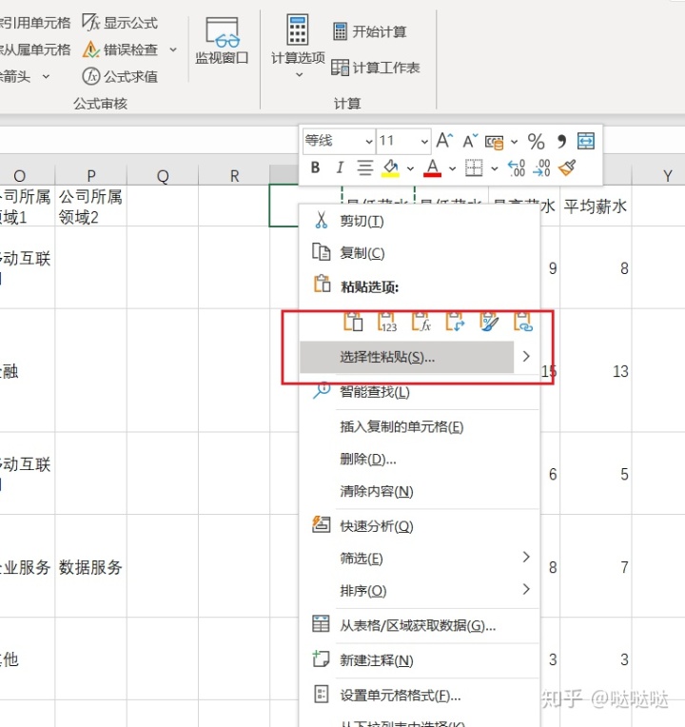Expand Paste Special submenu arrow
The image size is (685, 727).
pyautogui.click(x=526, y=357)
